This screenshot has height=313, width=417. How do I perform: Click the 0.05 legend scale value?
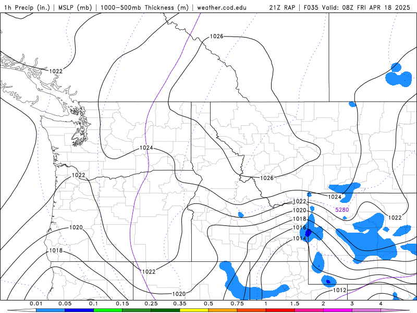point(65,304)
